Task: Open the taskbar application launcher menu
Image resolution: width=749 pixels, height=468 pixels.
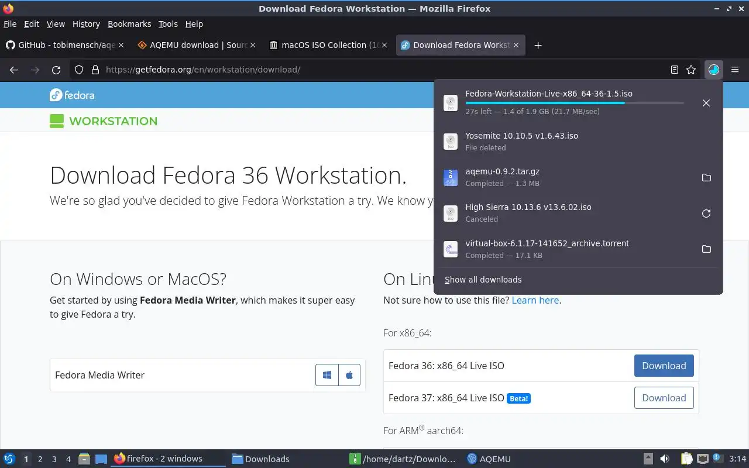Action: tap(9, 459)
